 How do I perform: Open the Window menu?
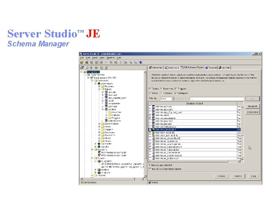click(x=111, y=58)
